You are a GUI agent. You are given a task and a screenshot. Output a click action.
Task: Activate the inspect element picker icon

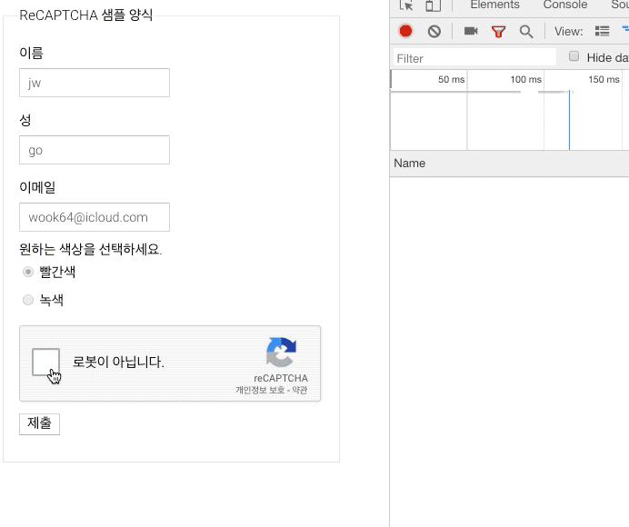[406, 5]
